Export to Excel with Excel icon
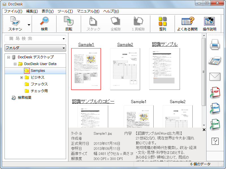 click(215, 124)
